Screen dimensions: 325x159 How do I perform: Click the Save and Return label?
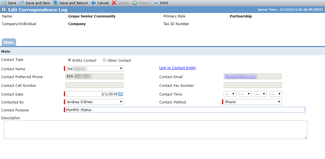(73, 3)
